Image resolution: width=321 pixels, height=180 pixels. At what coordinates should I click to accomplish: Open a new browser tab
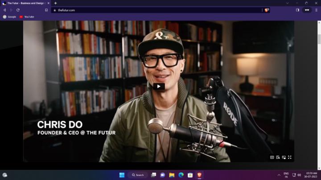point(55,3)
